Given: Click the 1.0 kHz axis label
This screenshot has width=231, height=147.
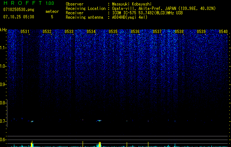Looking at the screenshot, I should [x=3, y=66].
